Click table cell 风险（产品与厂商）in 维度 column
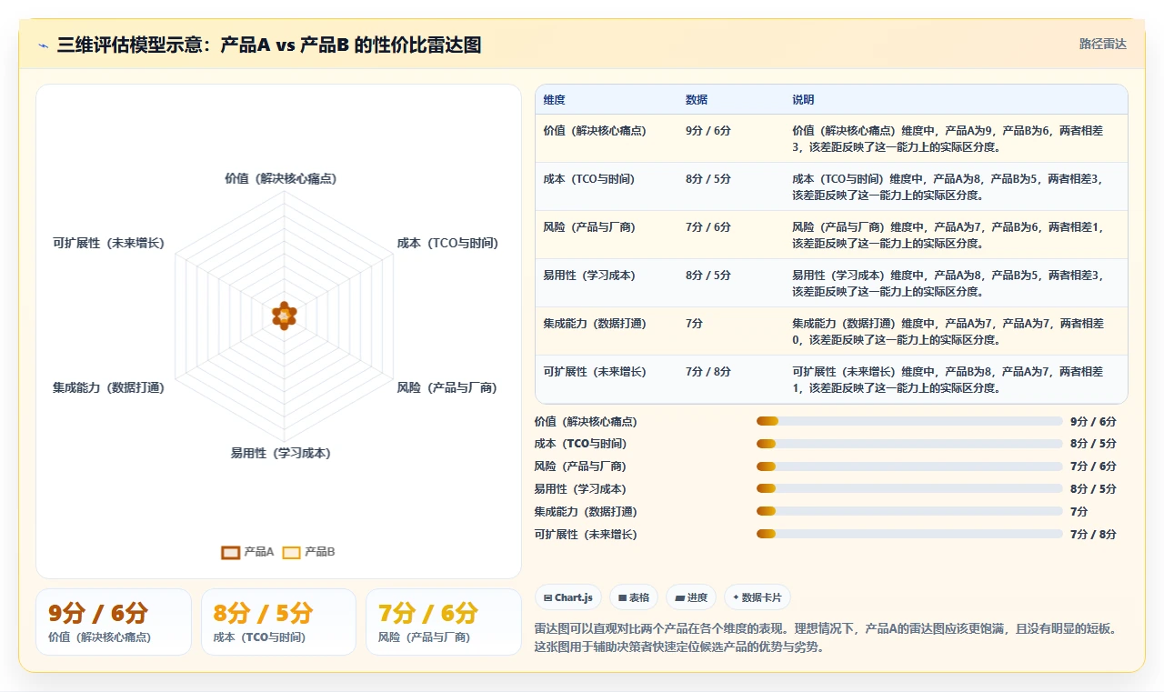Viewport: 1164px width, 692px height. (589, 227)
